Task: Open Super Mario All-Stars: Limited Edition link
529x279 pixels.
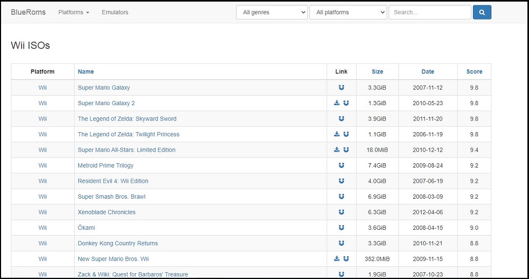Action: click(x=126, y=150)
